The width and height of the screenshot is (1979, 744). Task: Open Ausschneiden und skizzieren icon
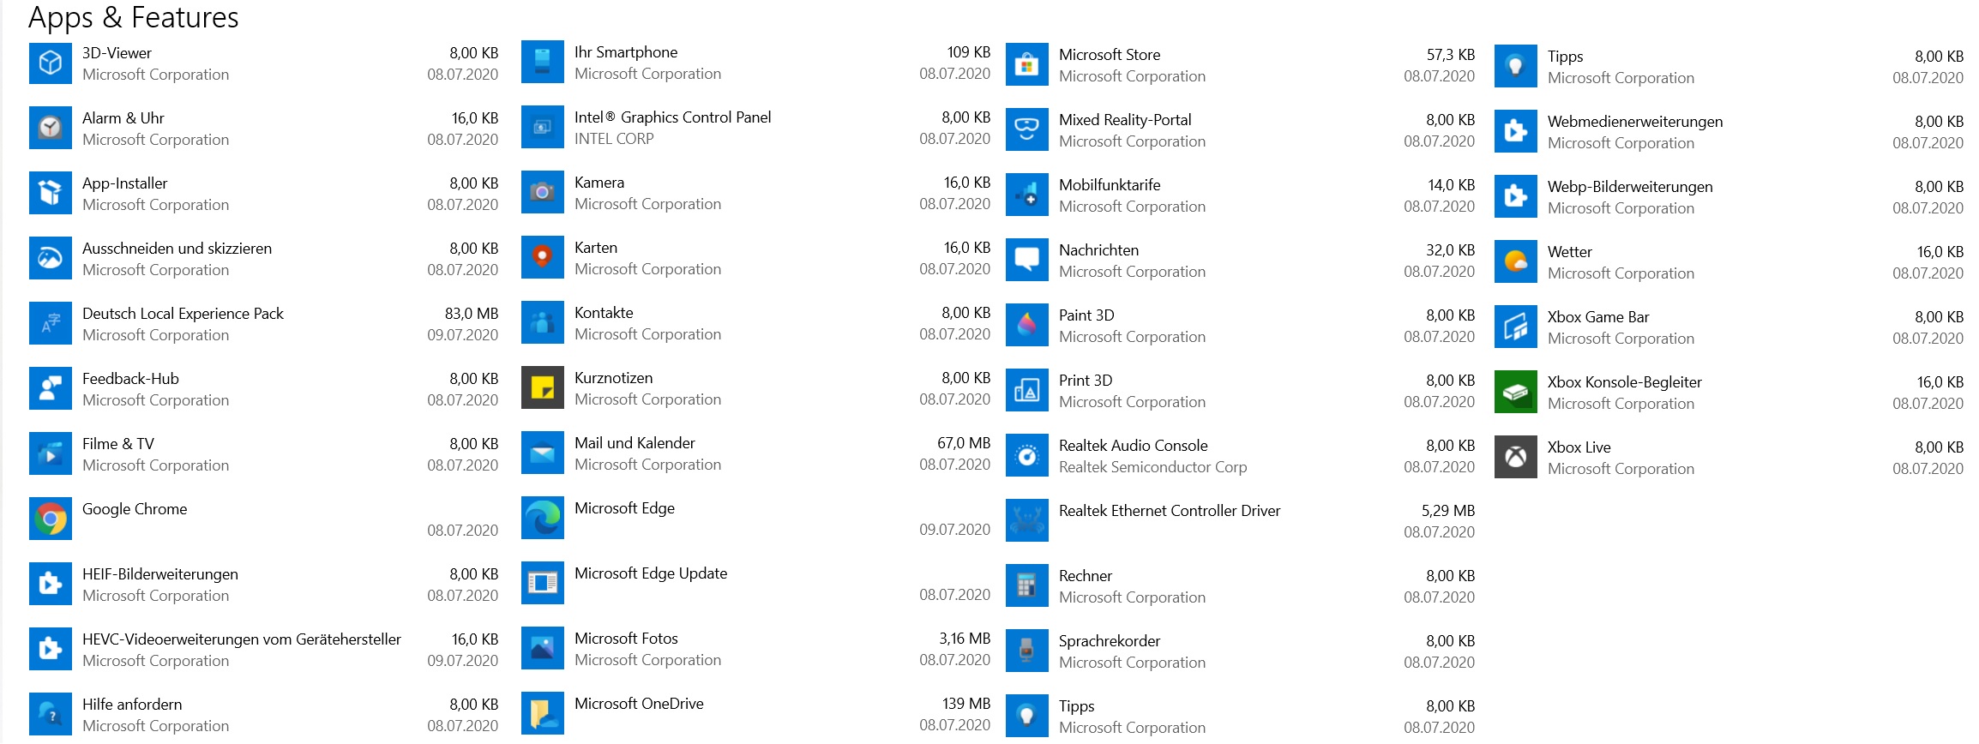(x=51, y=258)
